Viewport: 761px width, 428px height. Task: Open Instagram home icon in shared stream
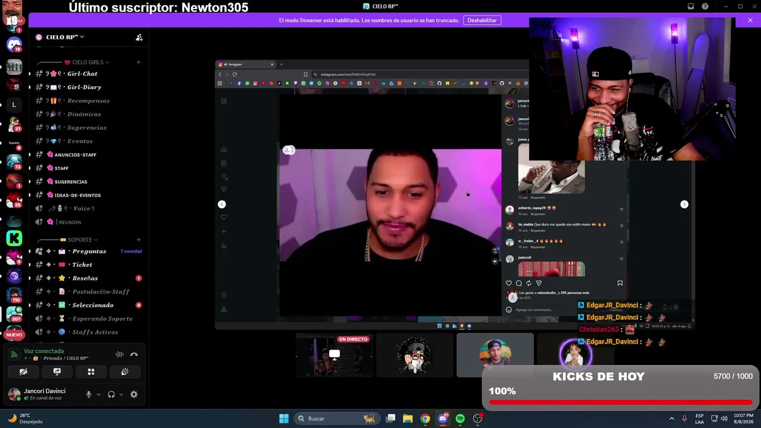pos(224,150)
